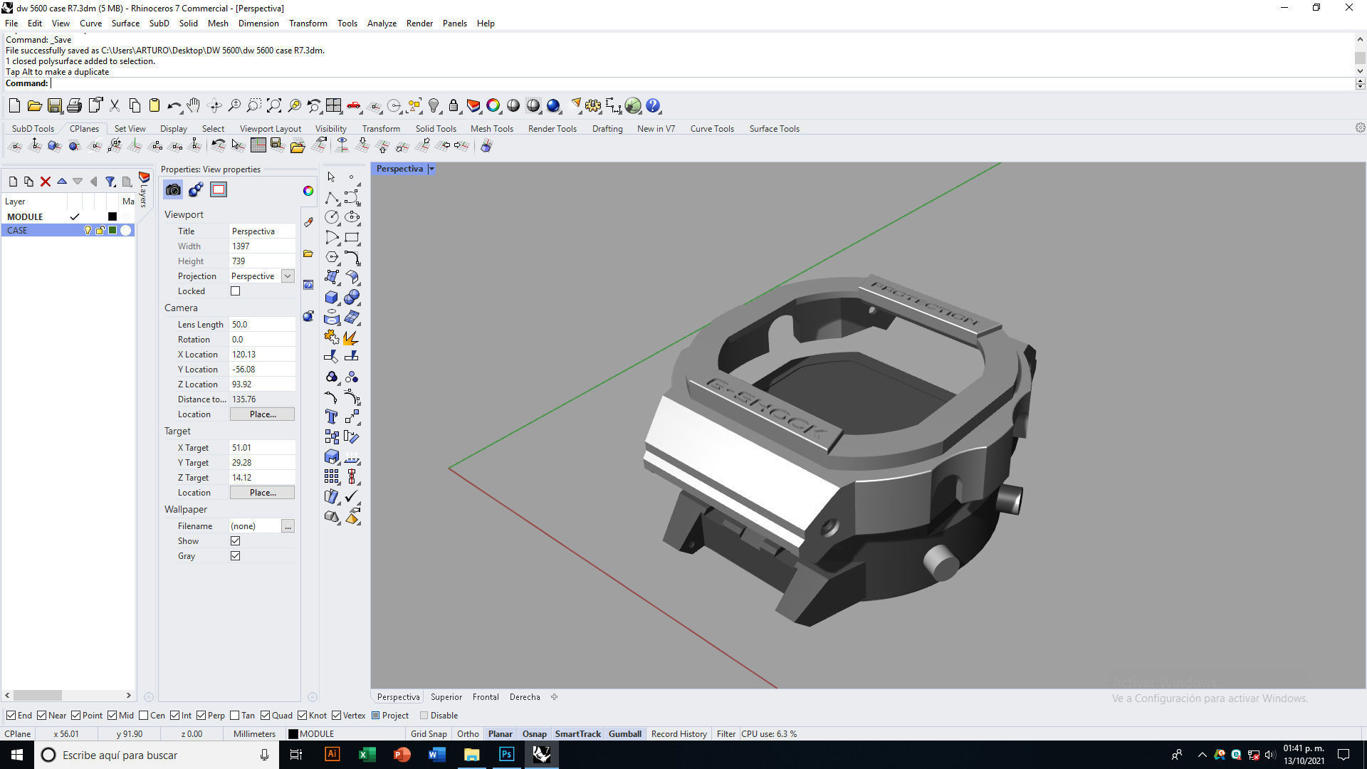Click target Location Place button
This screenshot has width=1367, height=769.
point(262,493)
